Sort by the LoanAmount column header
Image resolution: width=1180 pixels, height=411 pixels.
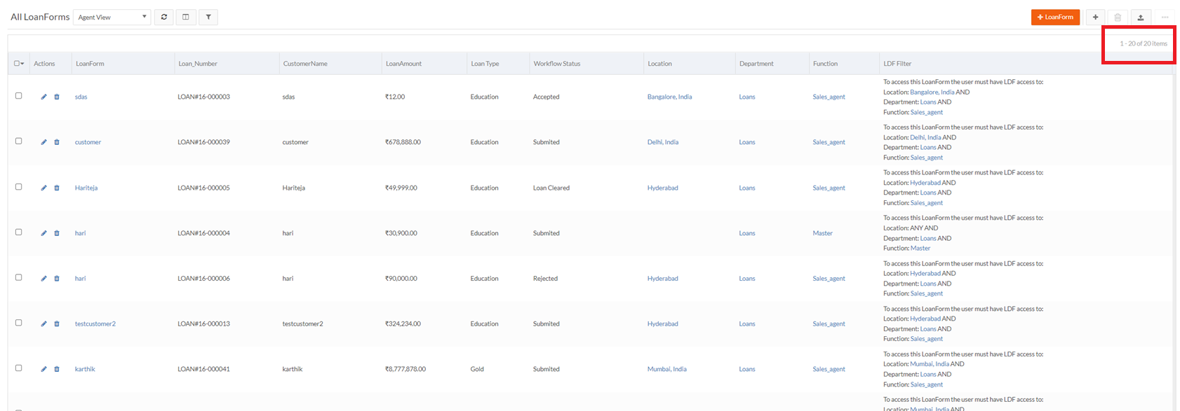[x=403, y=64]
